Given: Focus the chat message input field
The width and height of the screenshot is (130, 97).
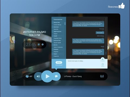Looking at the screenshot, I should tap(83, 64).
